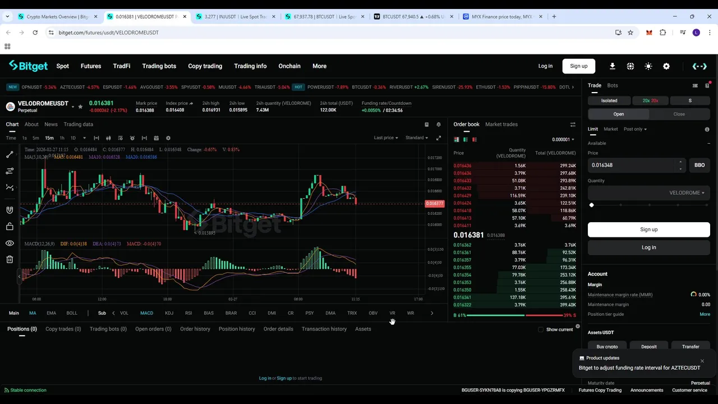Add VELODROMEUSDT to favorites star
Viewport: 718px width, 404px height.
pos(80,107)
